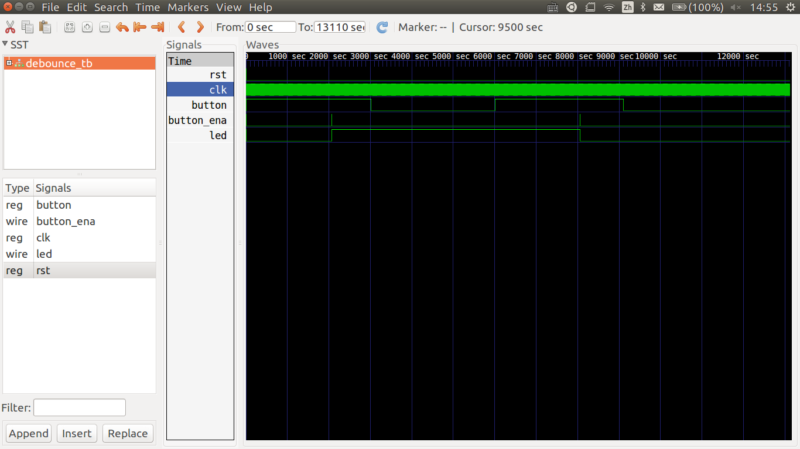Open the Markers menu
This screenshot has height=449, width=800.
[188, 7]
